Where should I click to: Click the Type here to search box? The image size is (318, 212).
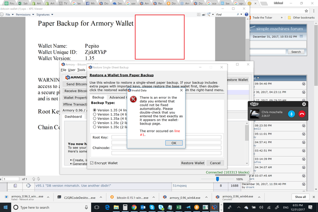[x=51, y=208]
